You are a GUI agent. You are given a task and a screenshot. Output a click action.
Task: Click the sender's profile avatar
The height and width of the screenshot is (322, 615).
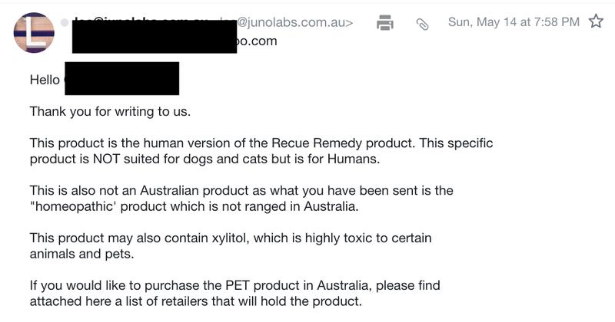pos(34,32)
